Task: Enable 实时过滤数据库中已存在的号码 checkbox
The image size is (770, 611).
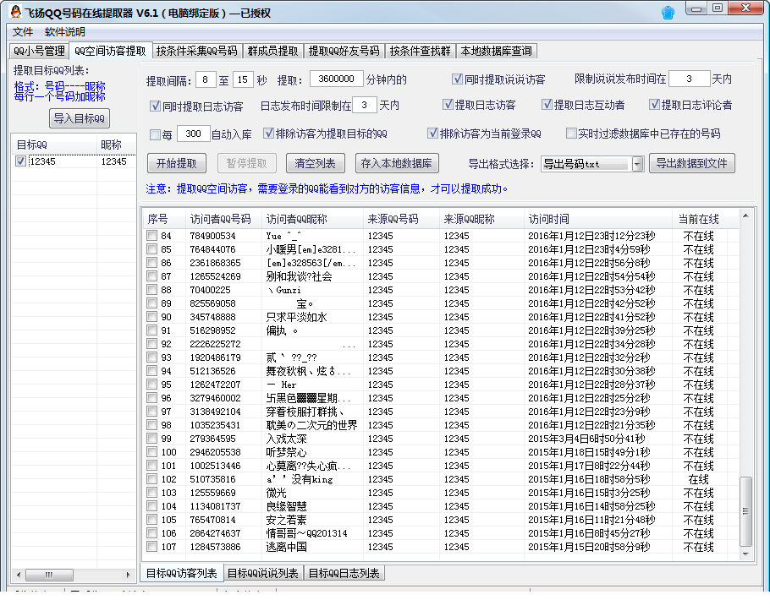Action: point(571,133)
